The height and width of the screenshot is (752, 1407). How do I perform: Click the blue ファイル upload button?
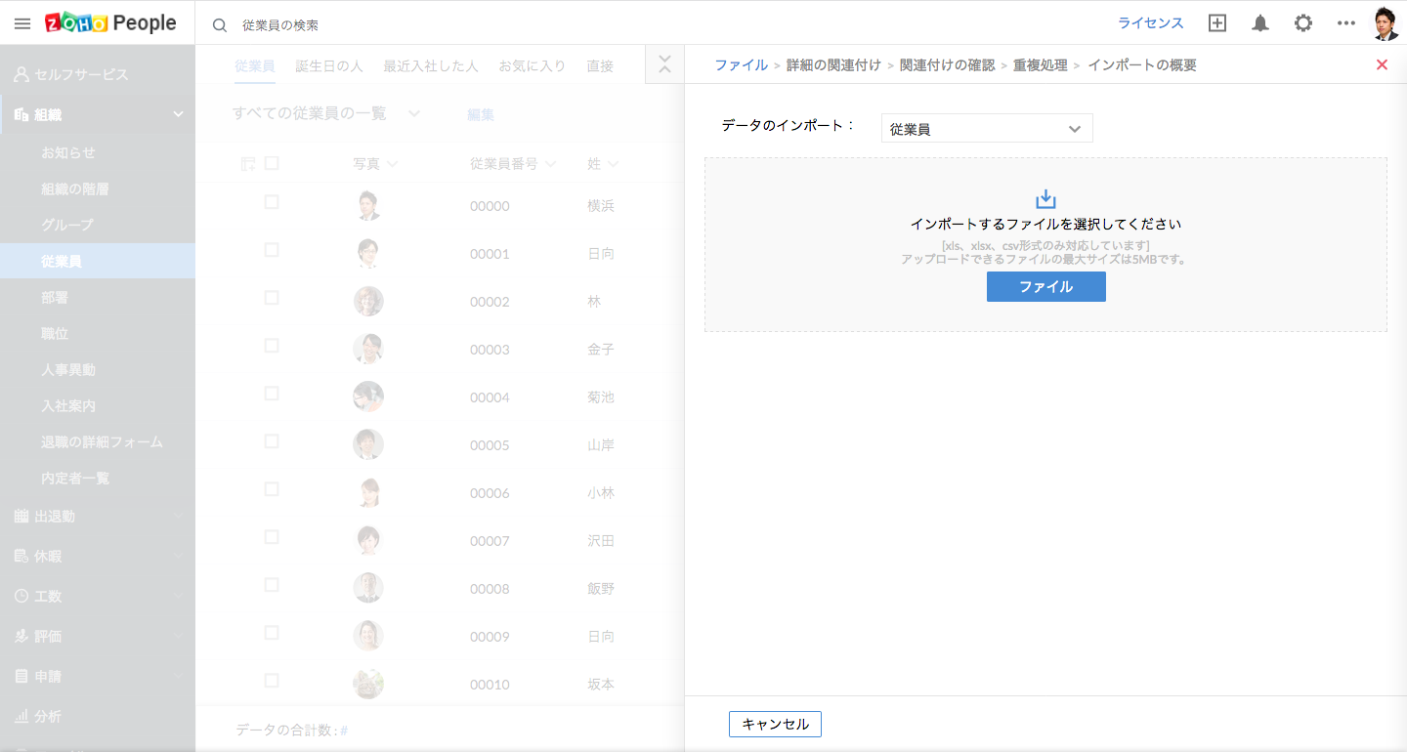click(1045, 287)
